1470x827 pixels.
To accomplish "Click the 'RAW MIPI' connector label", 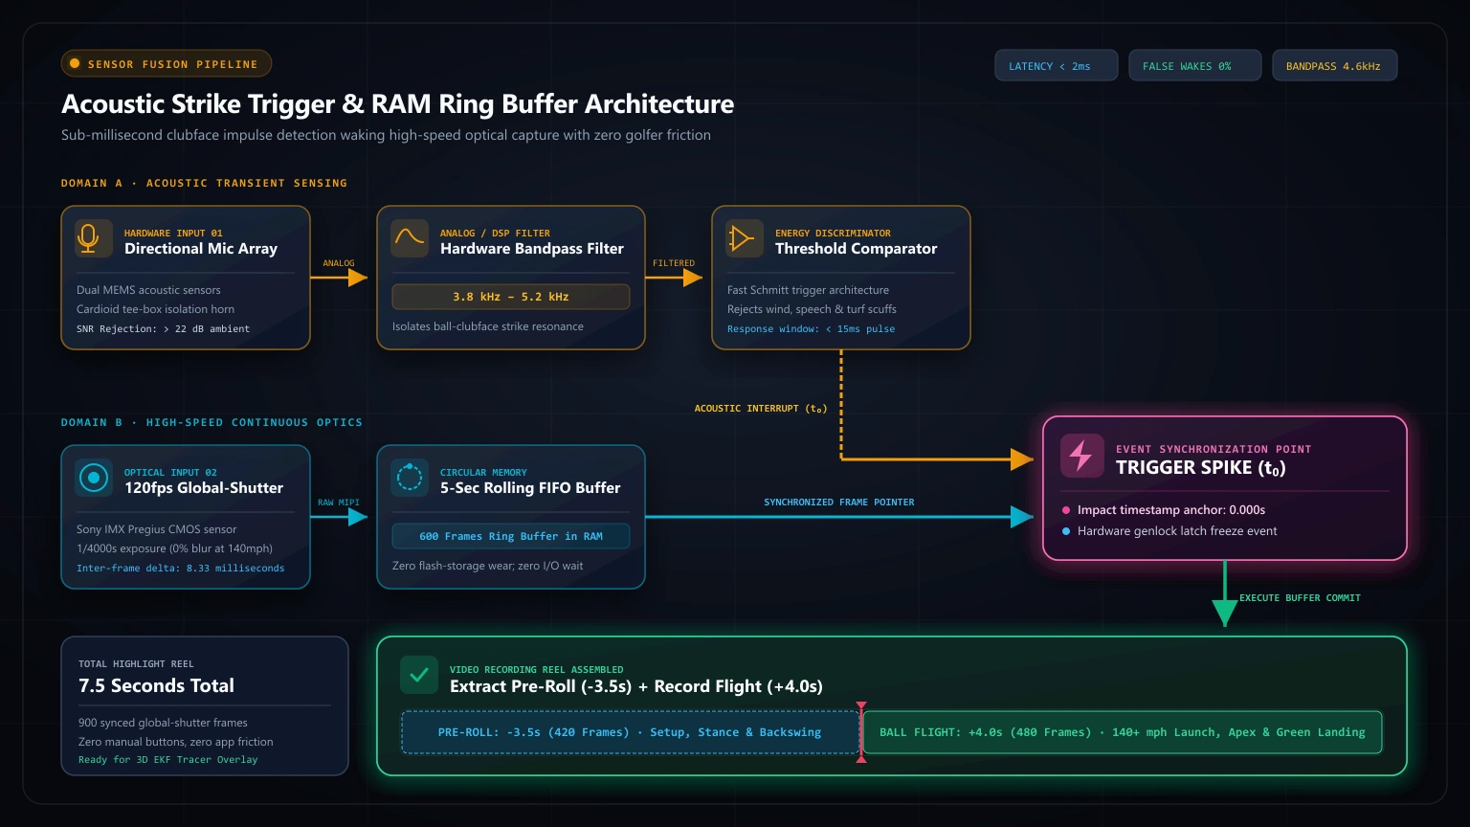I will 339,503.
